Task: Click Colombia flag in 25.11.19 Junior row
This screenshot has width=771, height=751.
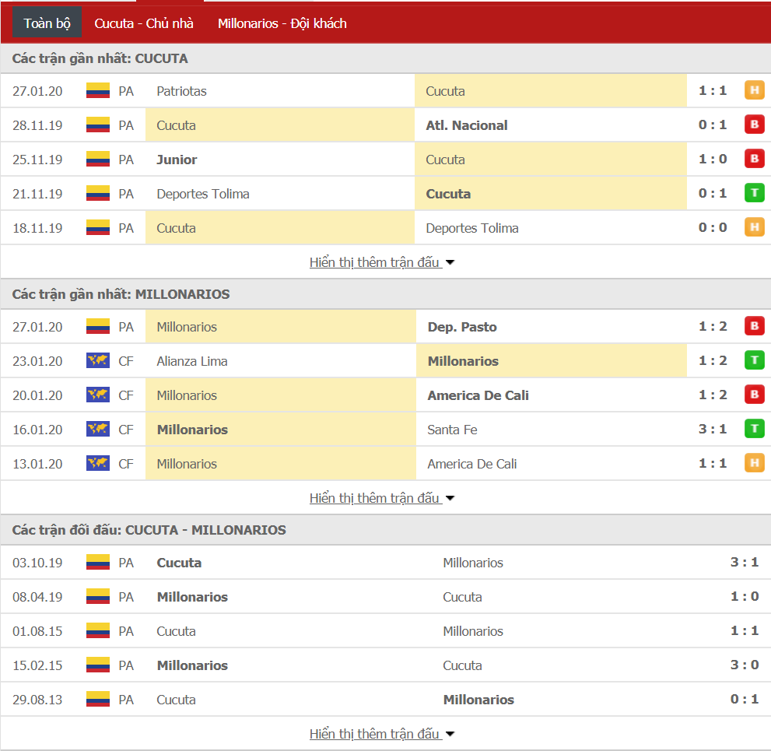Action: pyautogui.click(x=98, y=160)
